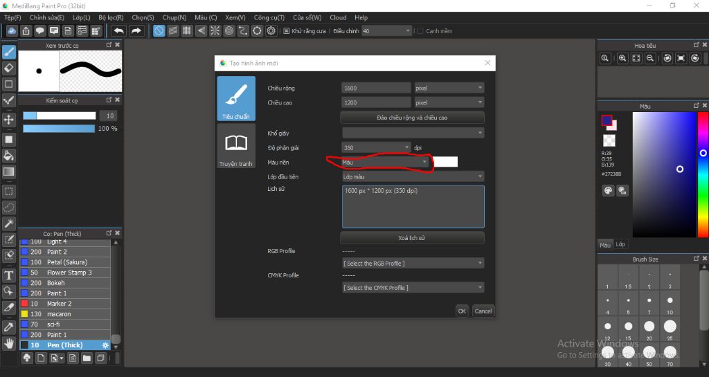Click OK in the new image dialog
The height and width of the screenshot is (377, 709).
point(462,311)
